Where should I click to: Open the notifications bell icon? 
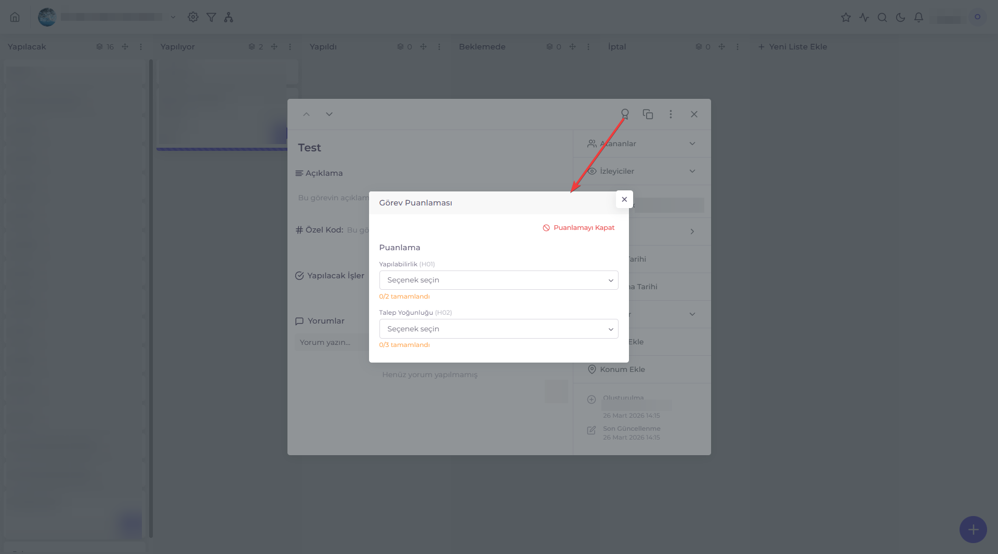pos(918,18)
